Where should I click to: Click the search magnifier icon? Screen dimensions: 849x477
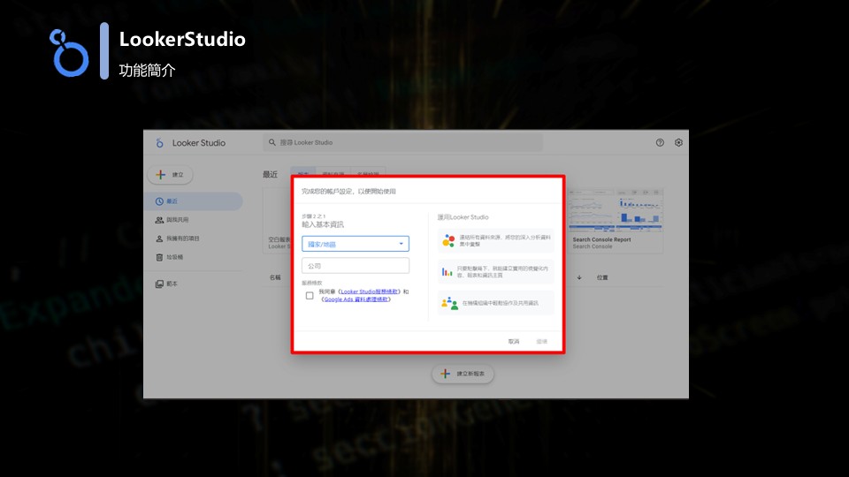272,142
